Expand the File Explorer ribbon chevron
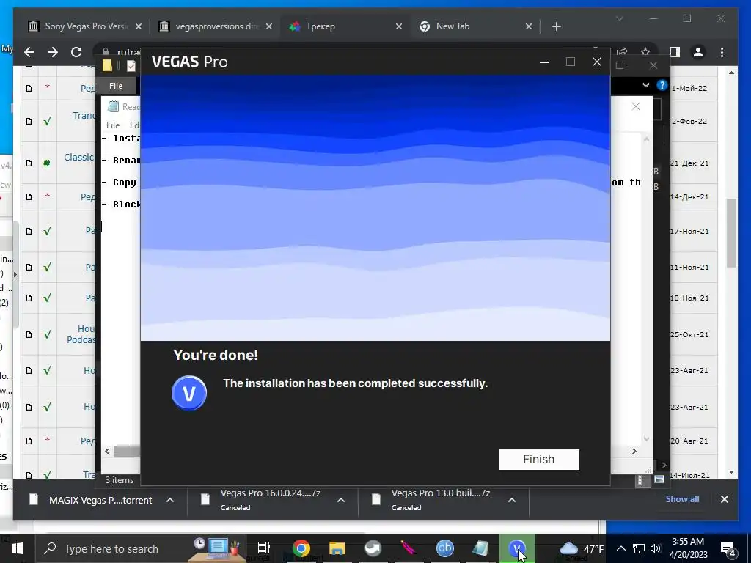 (x=645, y=86)
